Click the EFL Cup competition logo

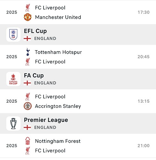(x=13, y=35)
